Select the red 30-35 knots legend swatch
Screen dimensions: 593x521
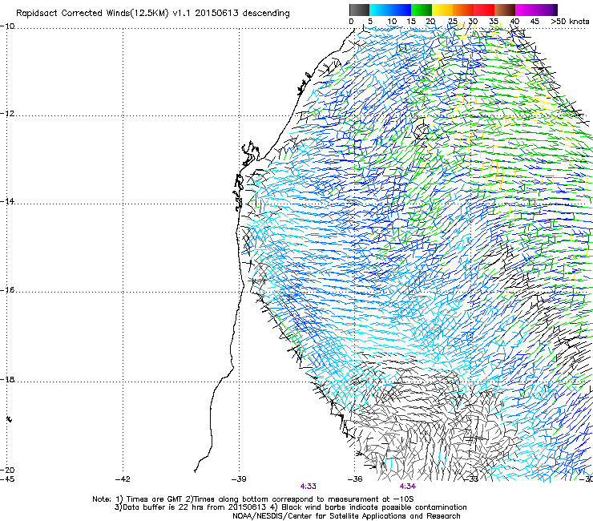484,10
